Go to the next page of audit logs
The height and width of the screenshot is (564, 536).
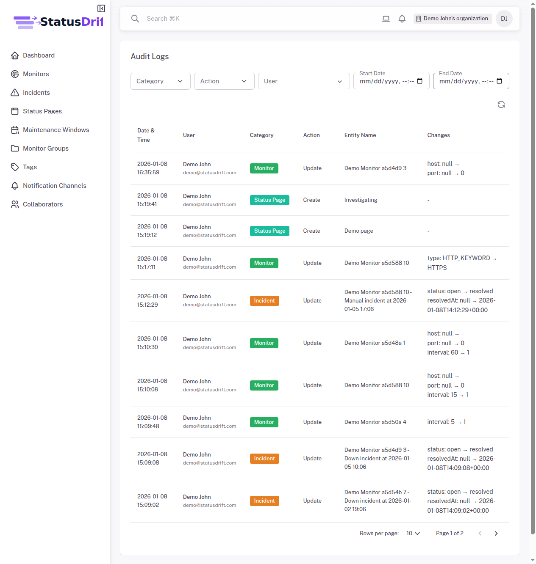coord(496,533)
